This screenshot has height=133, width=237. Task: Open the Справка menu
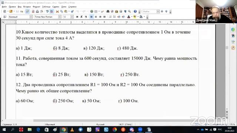(x=72, y=7)
